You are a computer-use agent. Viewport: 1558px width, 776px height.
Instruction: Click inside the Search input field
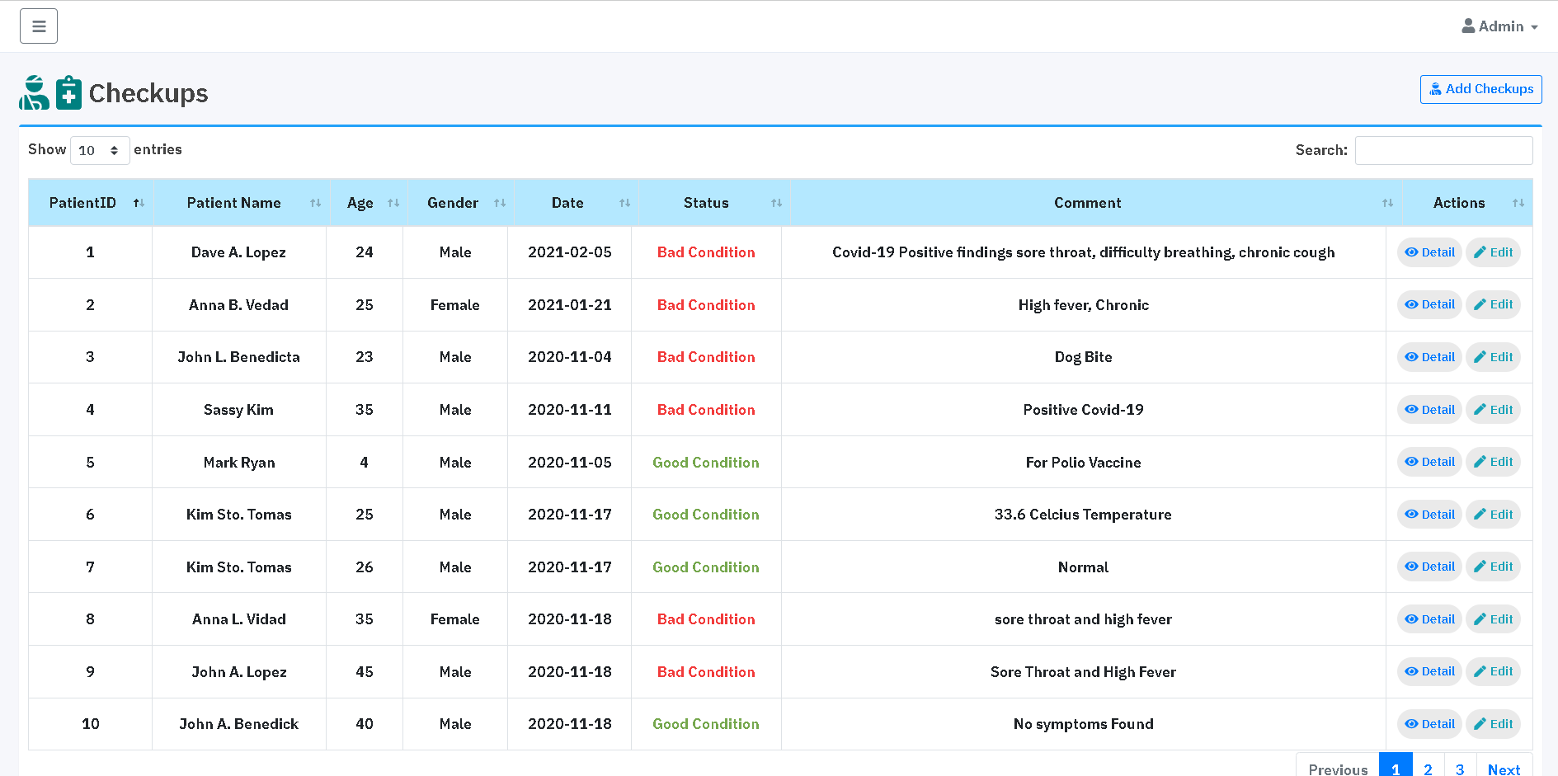pos(1443,149)
